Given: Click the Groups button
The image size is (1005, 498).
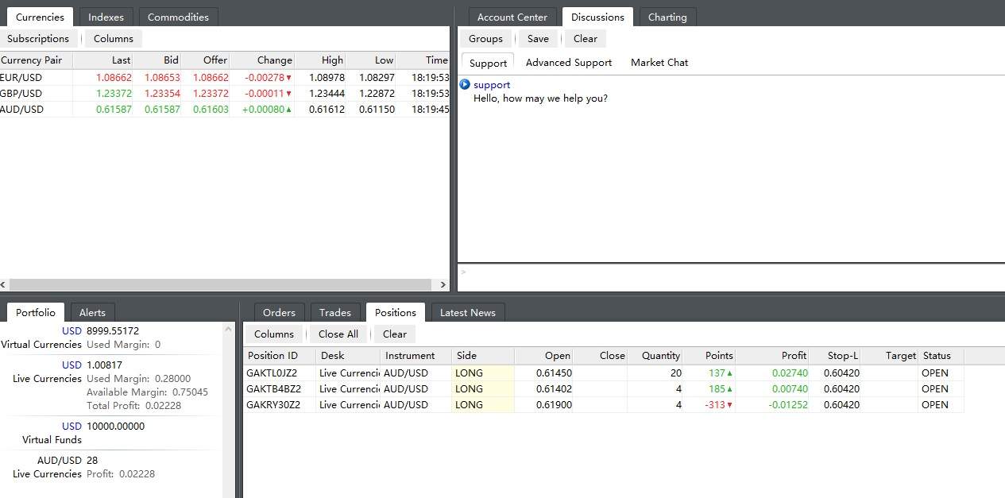Looking at the screenshot, I should coord(485,38).
